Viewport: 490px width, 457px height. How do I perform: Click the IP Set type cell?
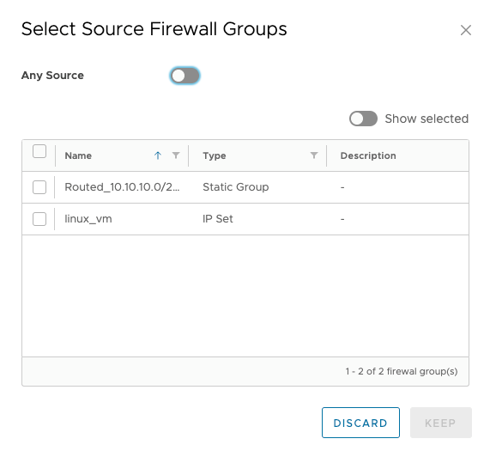pos(218,219)
